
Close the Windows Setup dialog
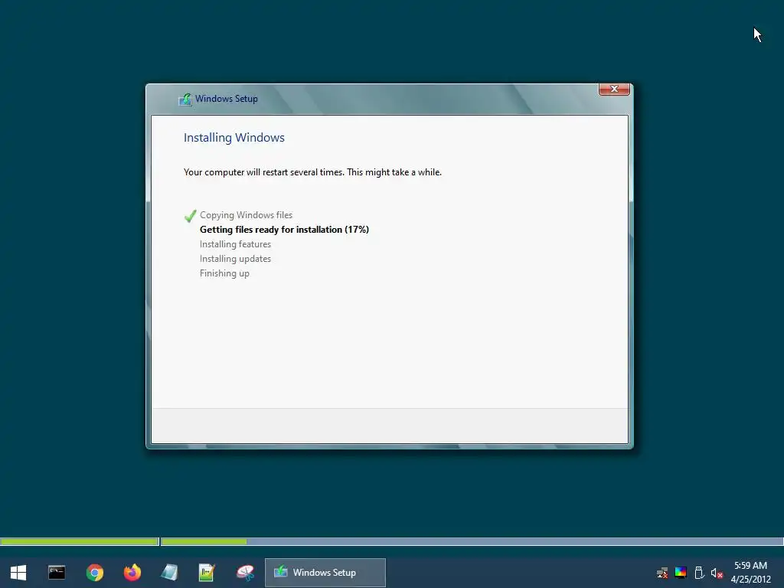click(614, 89)
